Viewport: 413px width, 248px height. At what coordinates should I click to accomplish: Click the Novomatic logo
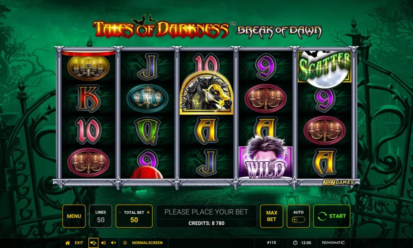click(x=333, y=243)
